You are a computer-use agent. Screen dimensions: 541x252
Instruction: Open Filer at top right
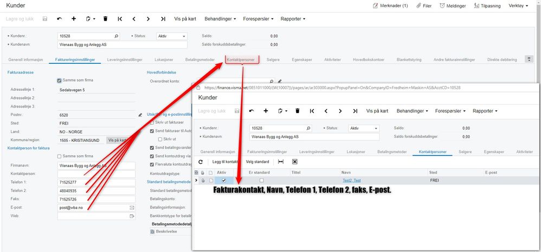(x=424, y=5)
